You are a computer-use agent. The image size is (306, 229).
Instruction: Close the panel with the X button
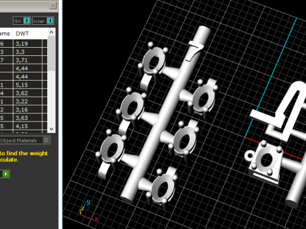coord(53,6)
